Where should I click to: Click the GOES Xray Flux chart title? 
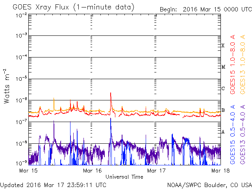[x=73, y=7]
